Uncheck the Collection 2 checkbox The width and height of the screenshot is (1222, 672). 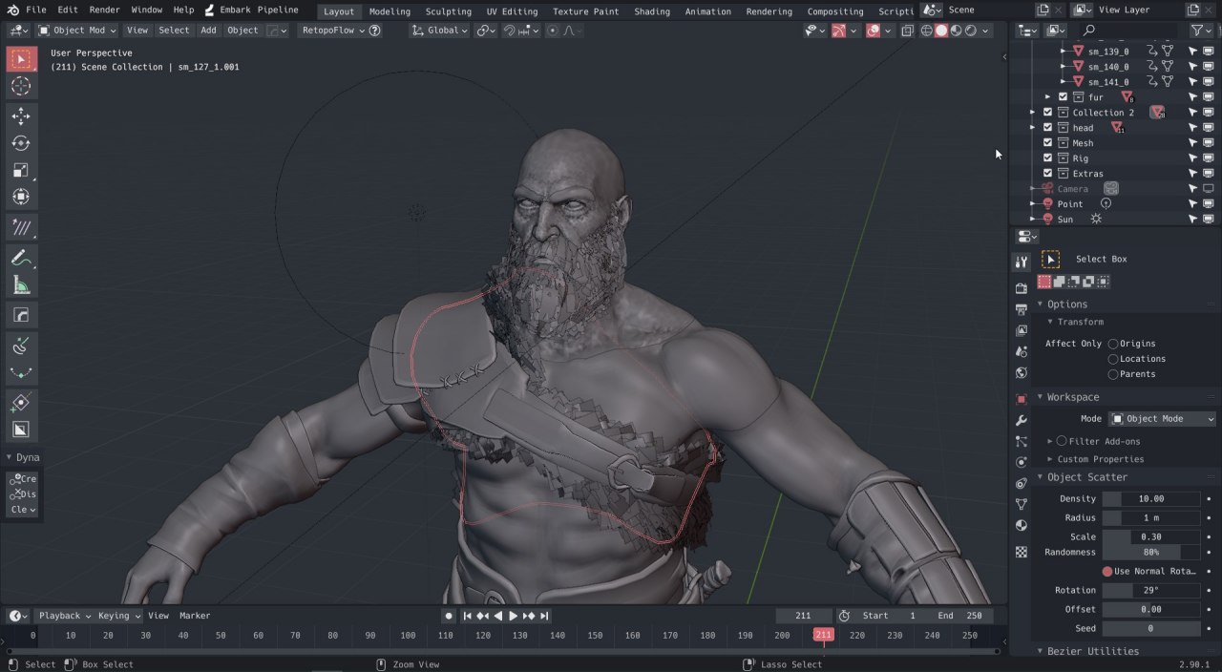pyautogui.click(x=1047, y=113)
